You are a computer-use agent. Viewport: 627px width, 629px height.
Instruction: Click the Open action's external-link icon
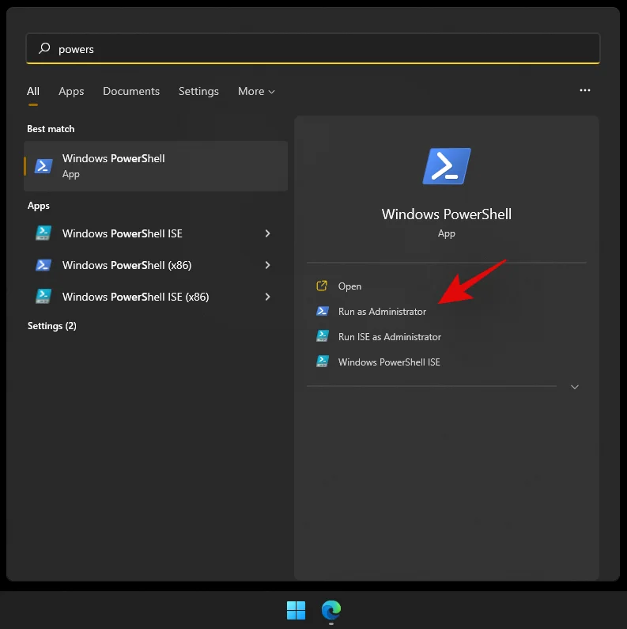point(322,286)
